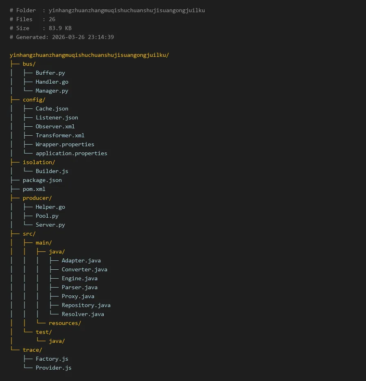
Task: Collapse the isolation/ folder
Action: coord(39,162)
